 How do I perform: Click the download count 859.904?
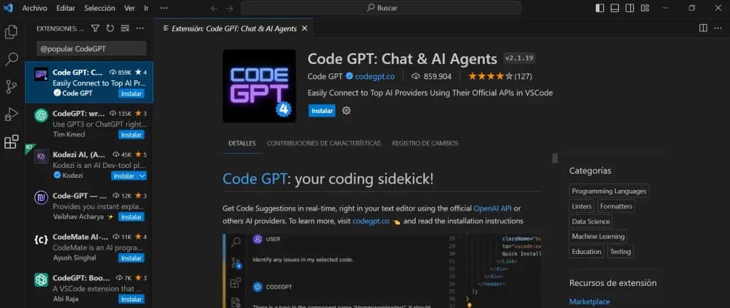pyautogui.click(x=431, y=76)
